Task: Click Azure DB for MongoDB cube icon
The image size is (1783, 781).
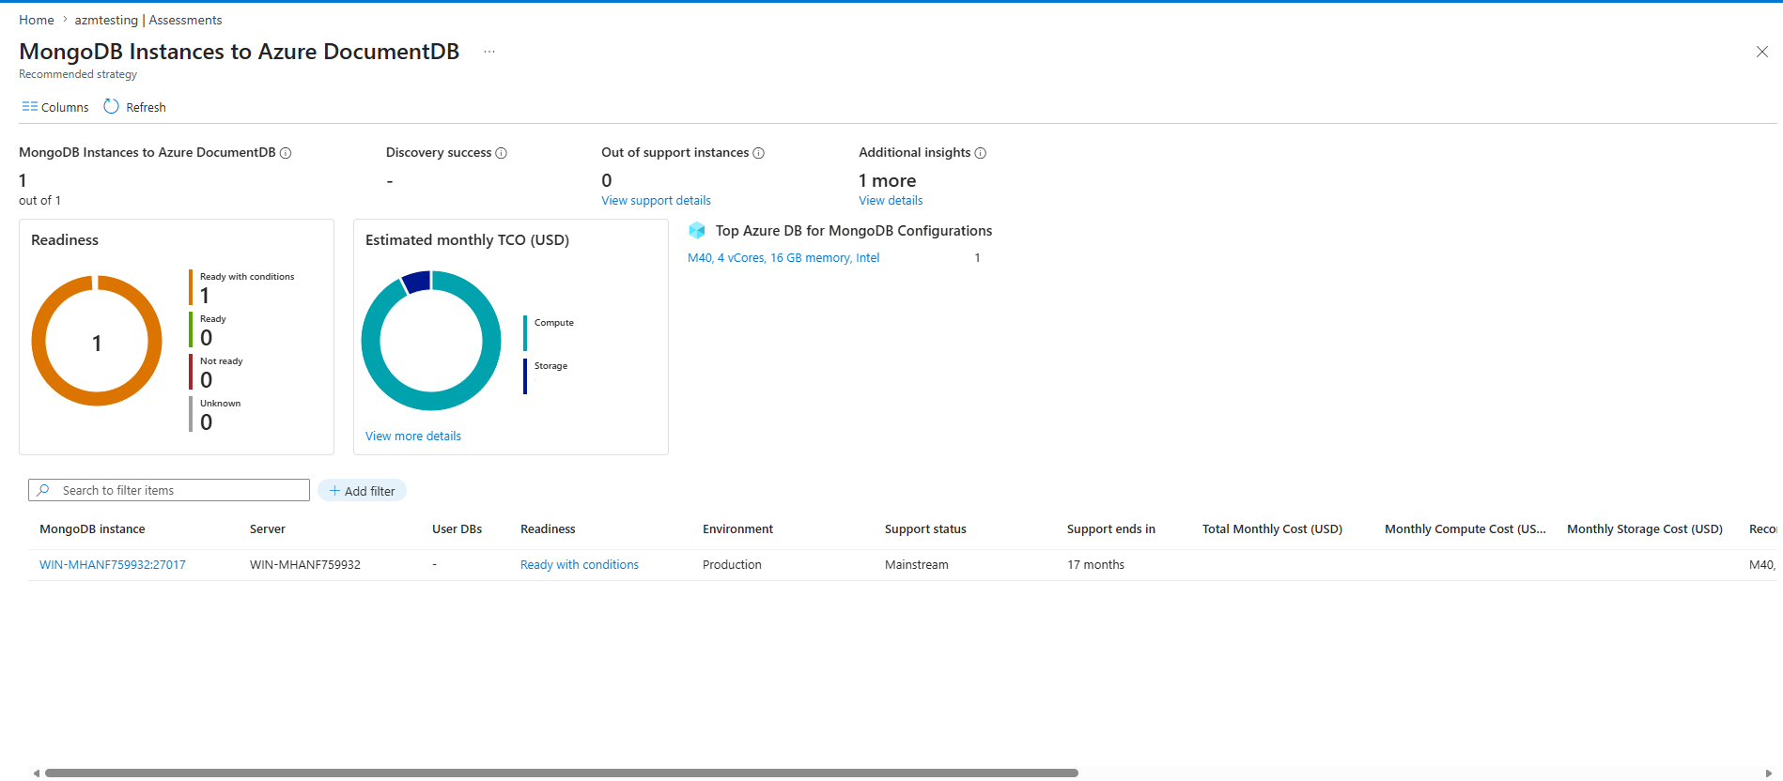Action: tap(697, 231)
